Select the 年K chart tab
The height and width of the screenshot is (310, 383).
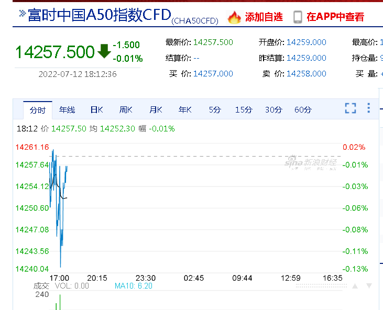185,110
